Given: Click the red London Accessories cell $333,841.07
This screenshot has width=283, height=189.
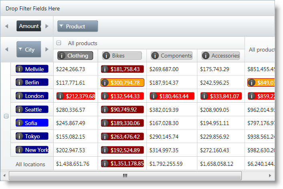Looking at the screenshot, I should tap(221, 96).
